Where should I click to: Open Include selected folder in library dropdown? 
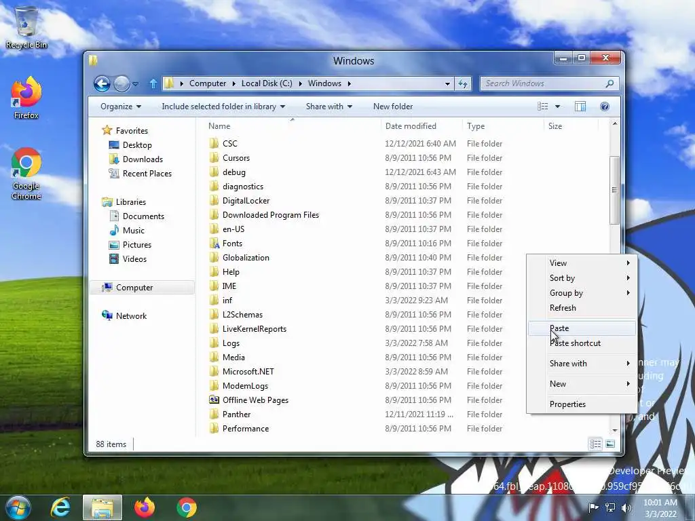pyautogui.click(x=223, y=107)
